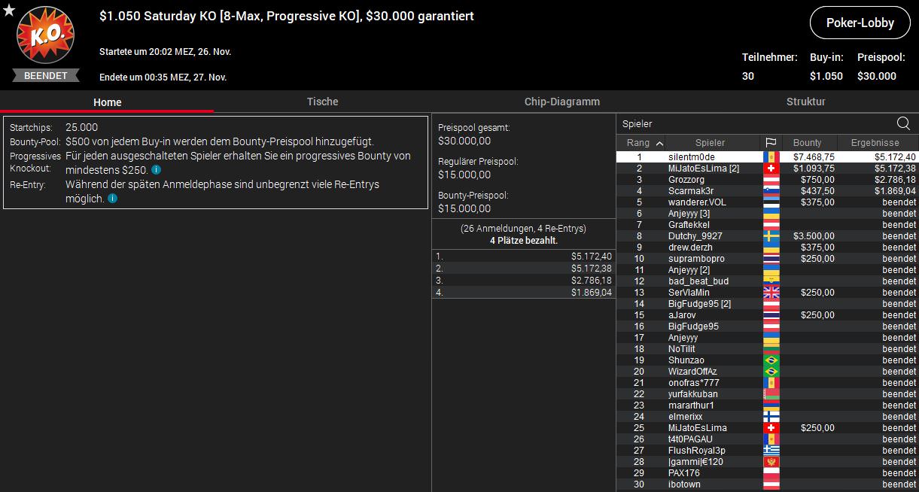Click the Spieler search field
The width and height of the screenshot is (919, 492).
755,124
